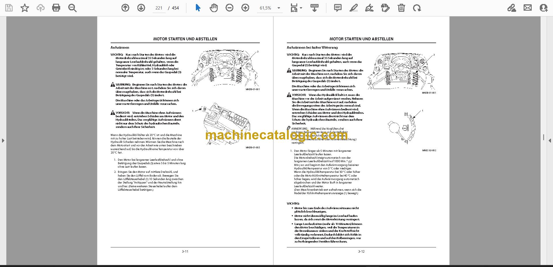
Task: Select the highlighter pen tool
Action: [353, 8]
